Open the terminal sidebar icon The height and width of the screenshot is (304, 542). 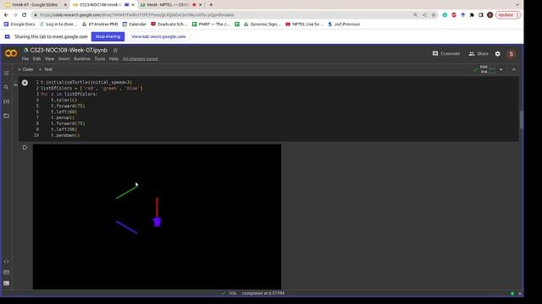6,284
